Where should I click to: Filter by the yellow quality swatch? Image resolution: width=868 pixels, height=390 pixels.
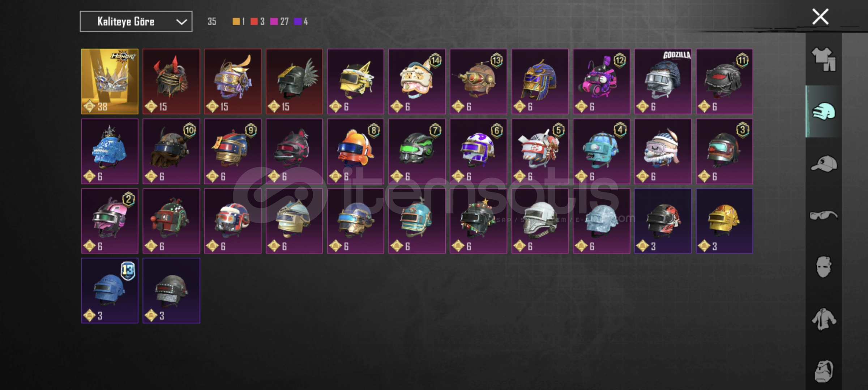click(x=236, y=22)
